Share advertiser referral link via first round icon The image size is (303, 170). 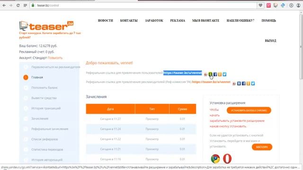[234, 84]
